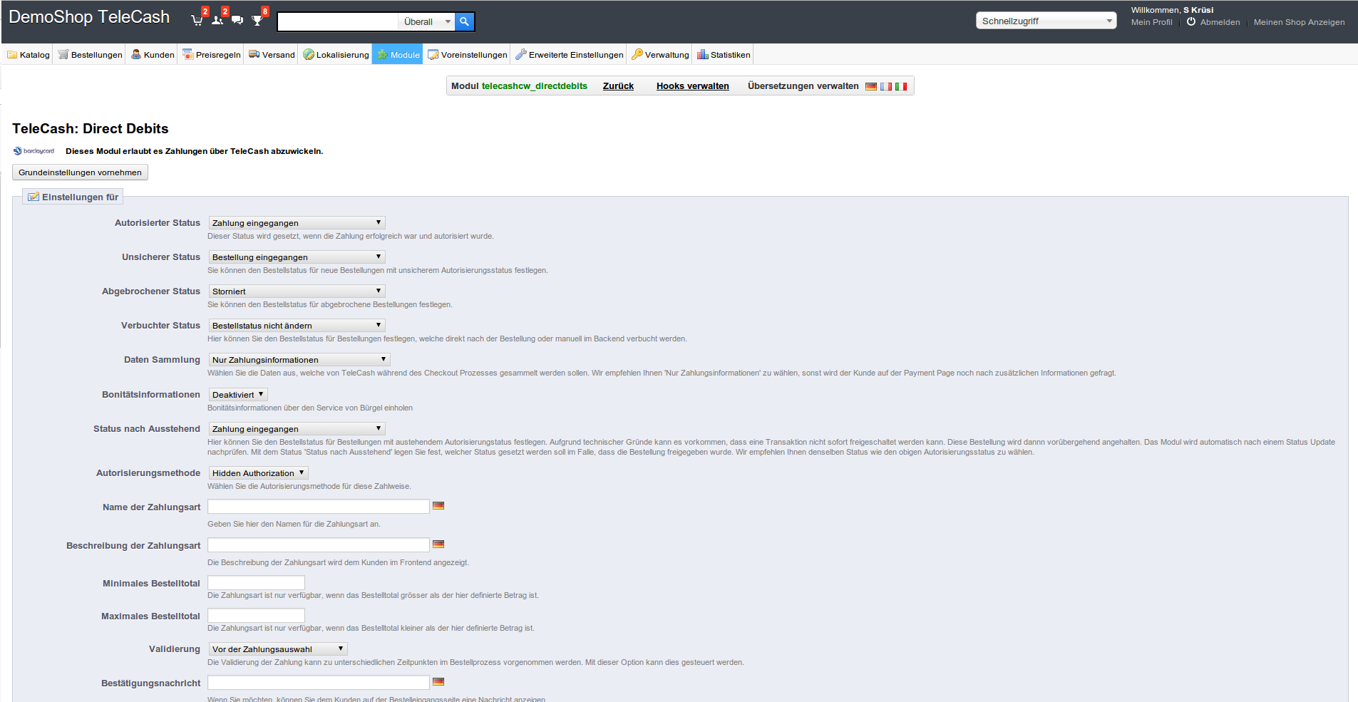Screen dimensions: 1358x702
Task: Click Meinen Shop Anzeigen link
Action: pyautogui.click(x=1299, y=22)
